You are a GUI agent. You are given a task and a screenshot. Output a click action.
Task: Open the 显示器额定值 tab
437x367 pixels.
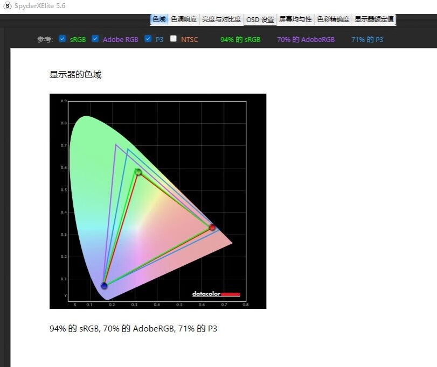374,19
